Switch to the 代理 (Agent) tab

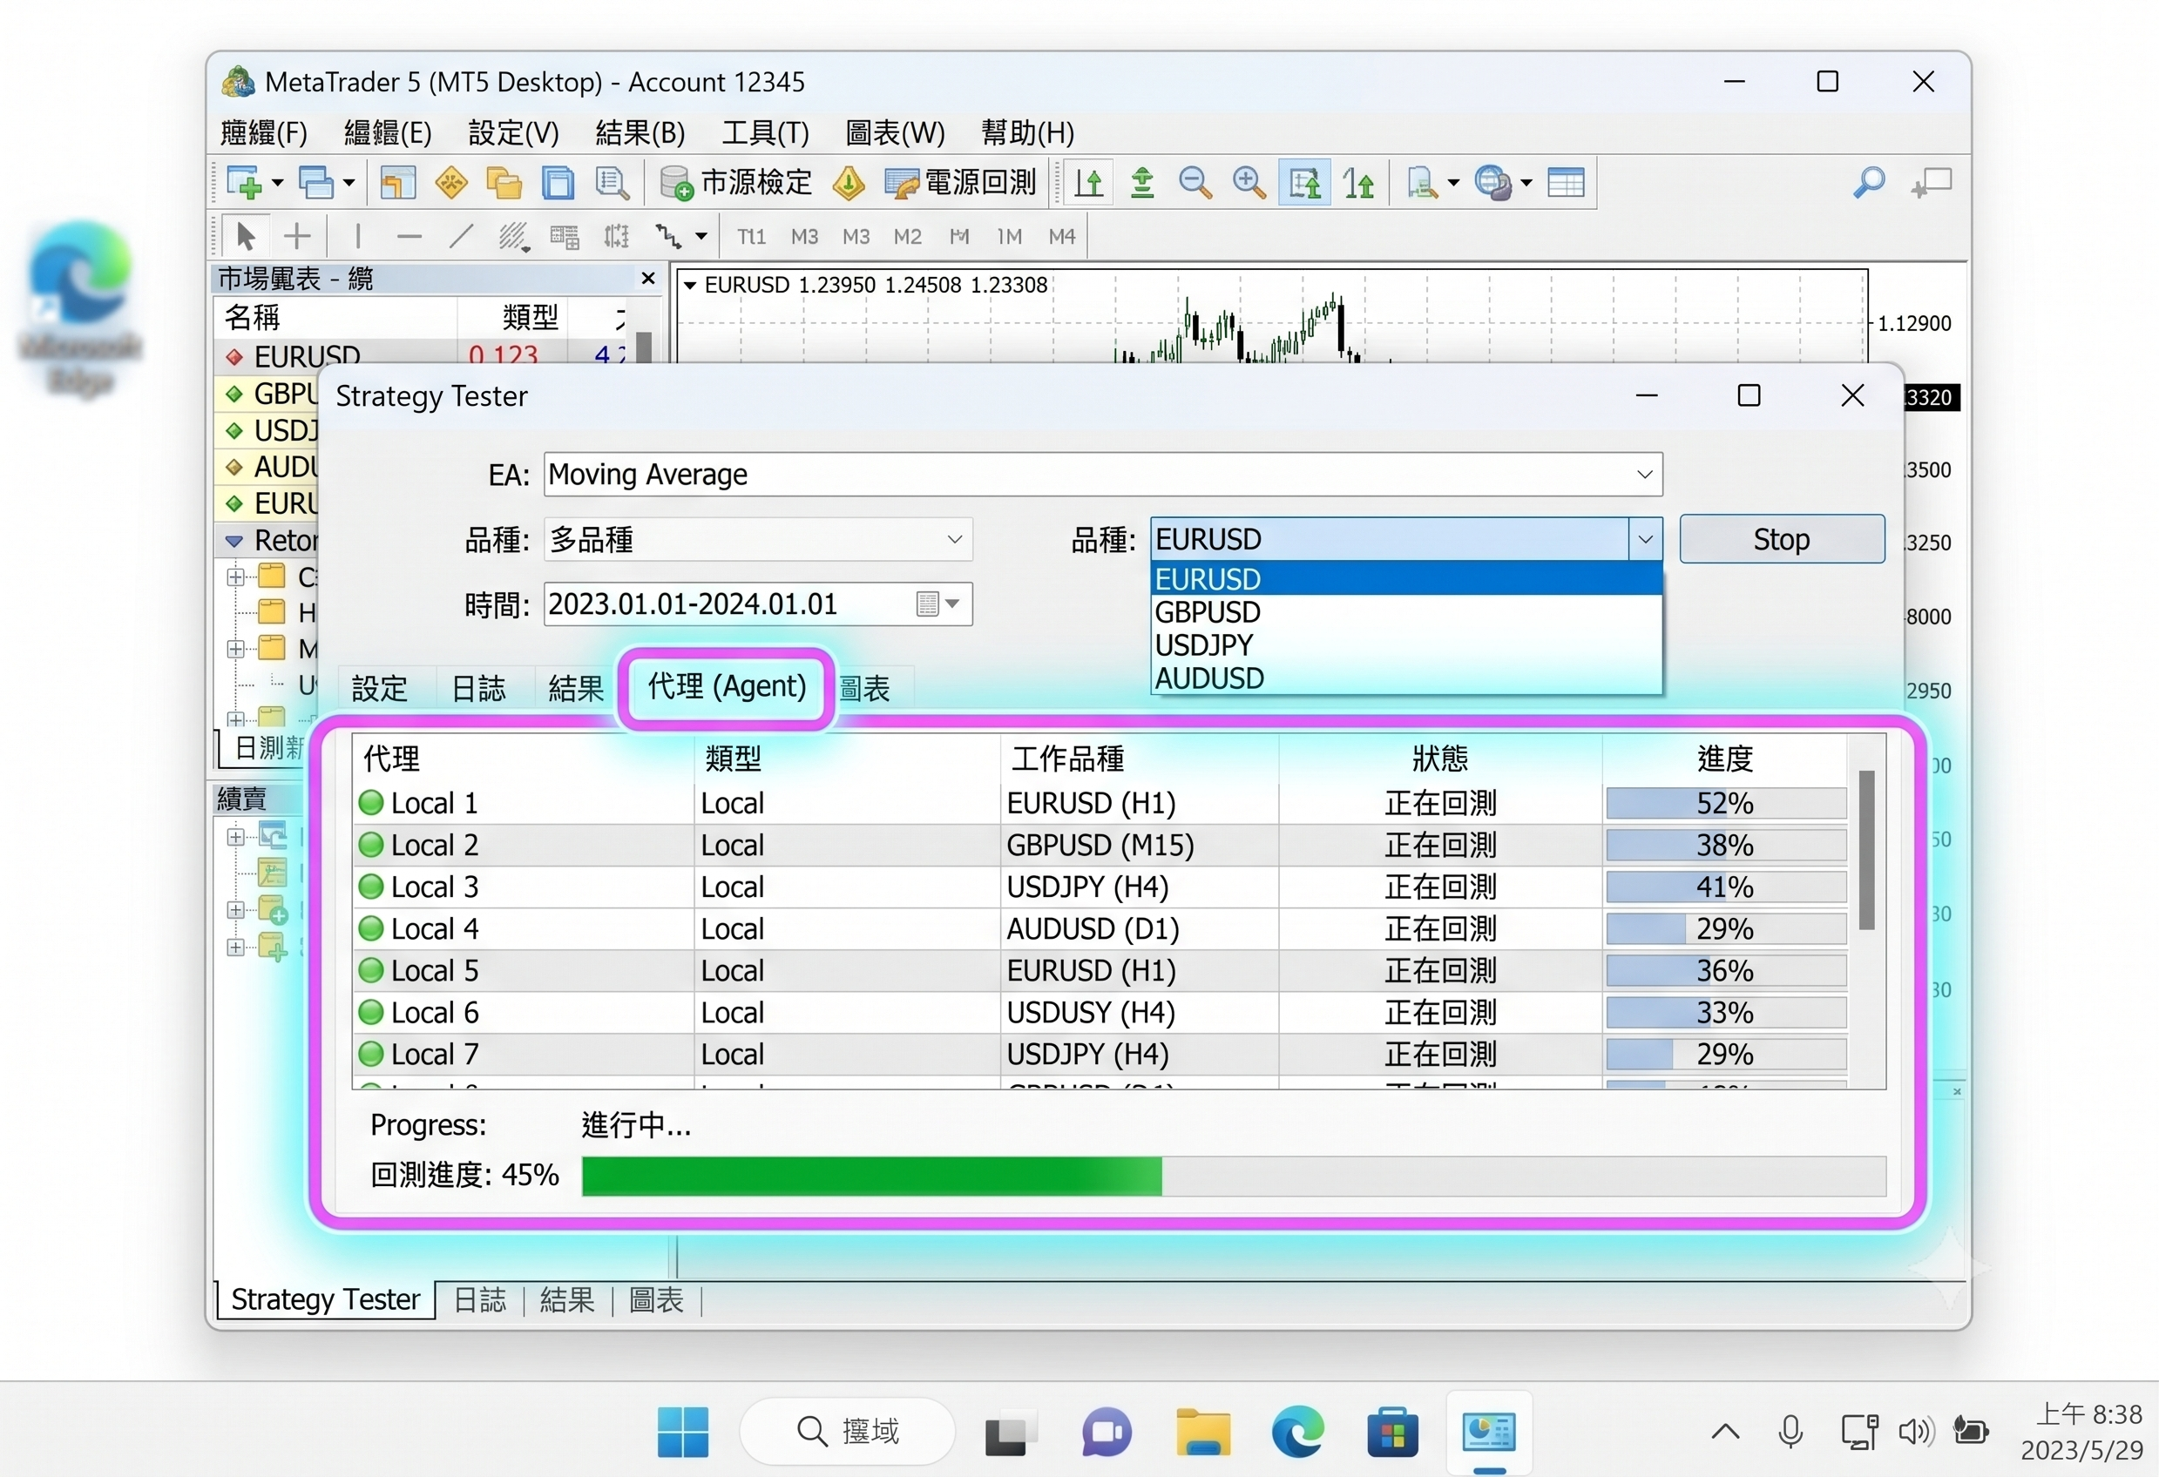click(x=727, y=686)
